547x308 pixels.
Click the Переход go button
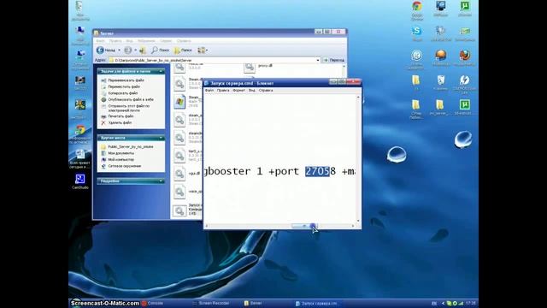click(x=334, y=60)
